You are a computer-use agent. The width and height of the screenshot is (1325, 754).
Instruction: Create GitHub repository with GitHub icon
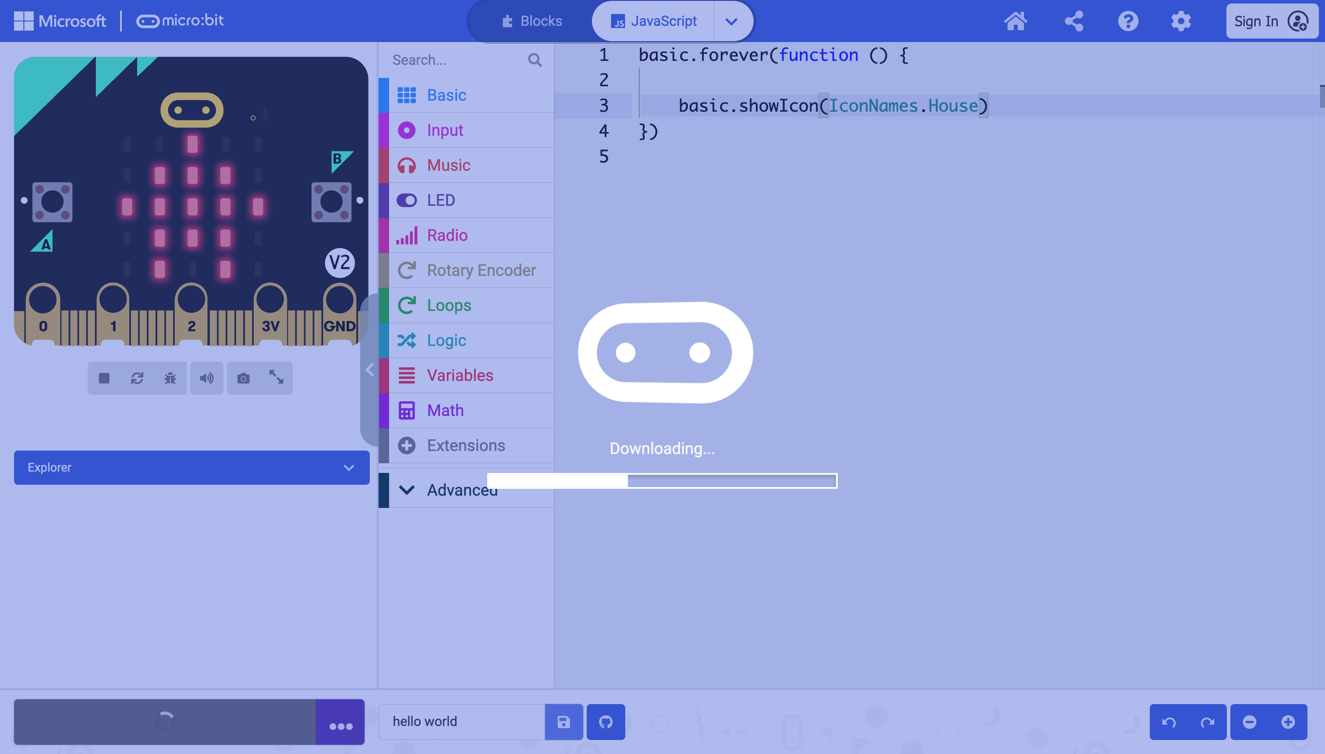605,721
